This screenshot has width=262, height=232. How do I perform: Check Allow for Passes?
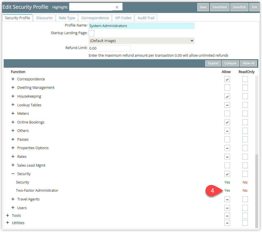[x=227, y=140]
